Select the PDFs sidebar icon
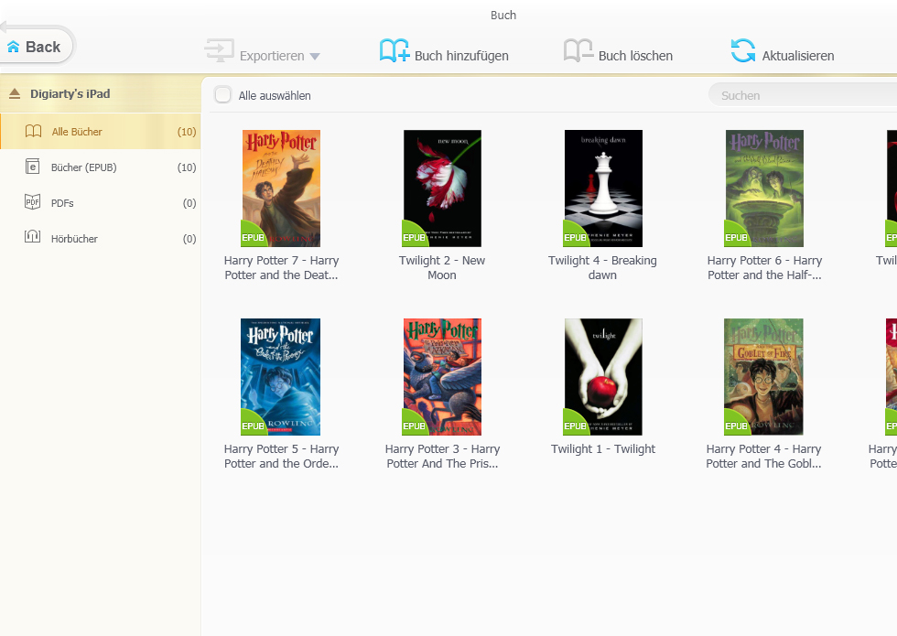 pyautogui.click(x=33, y=203)
